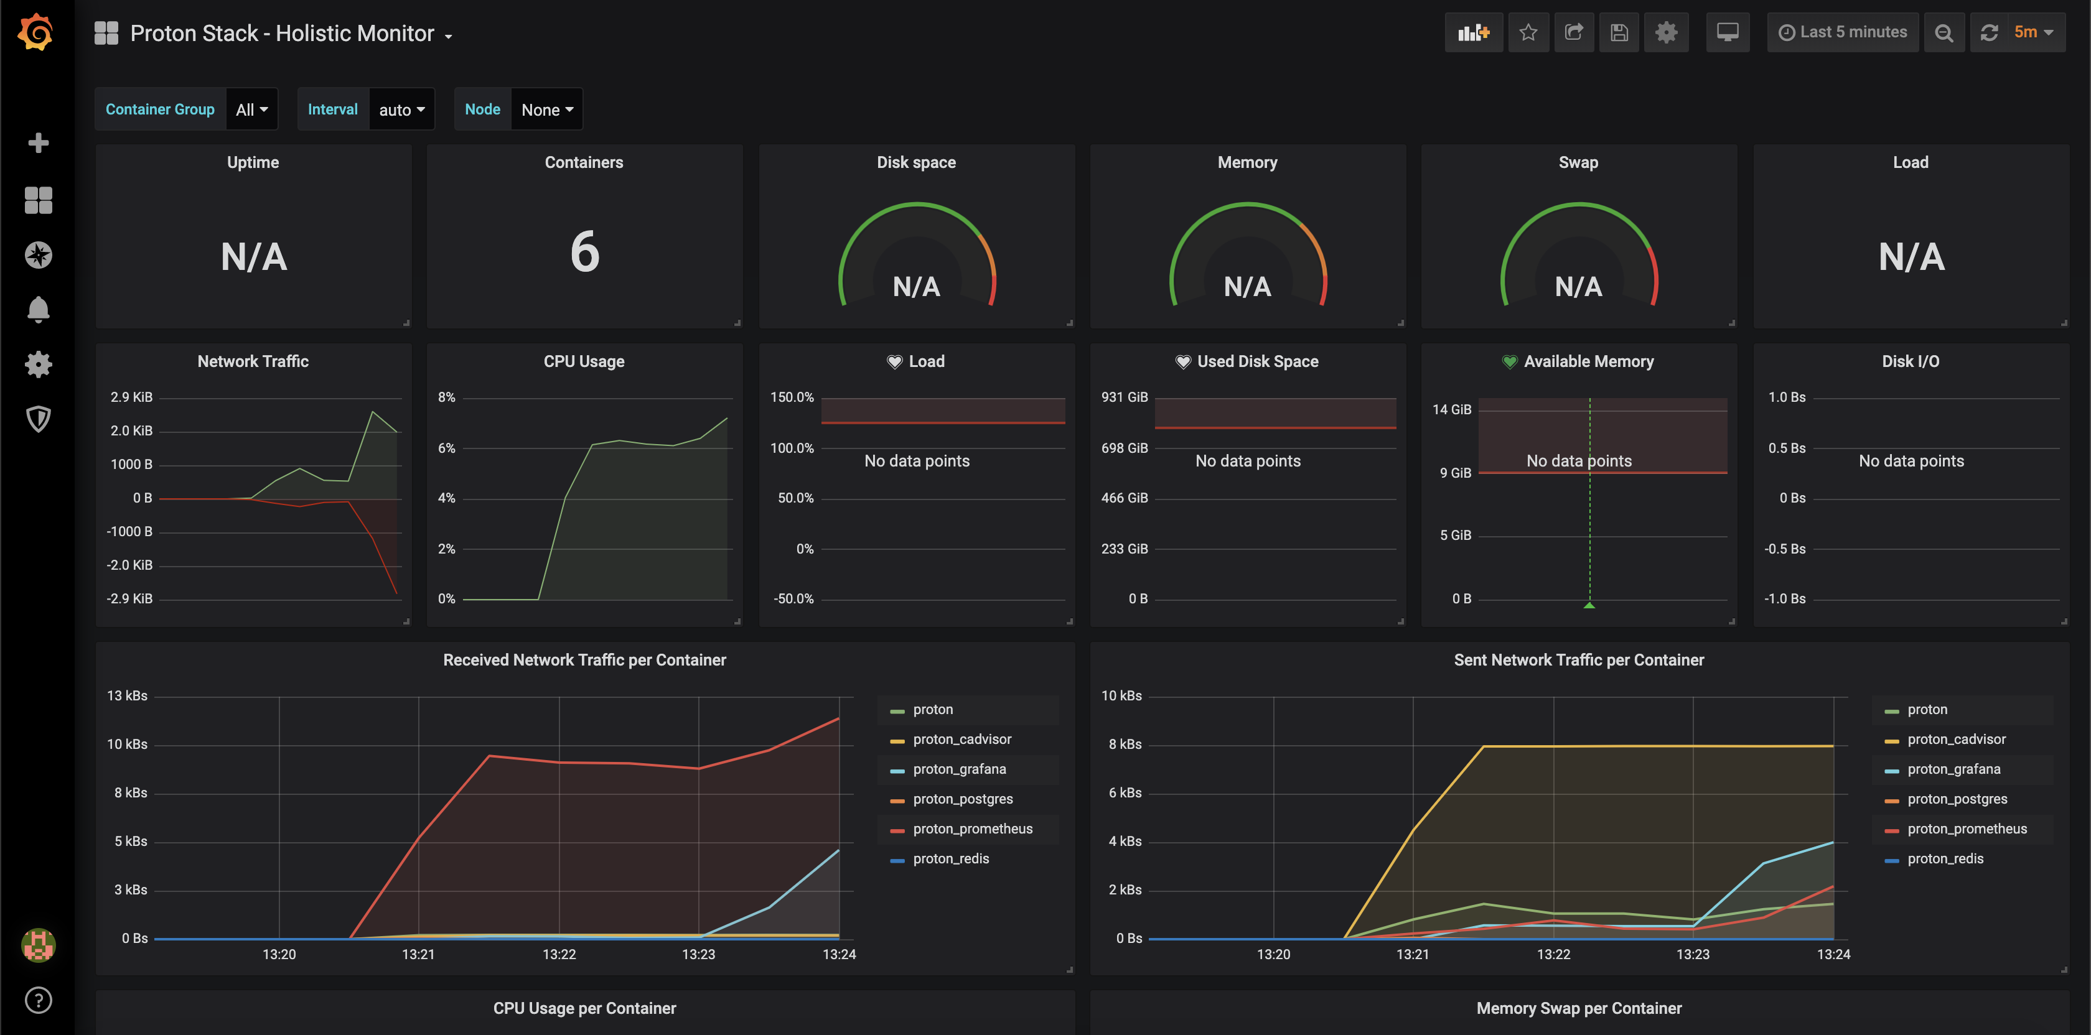
Task: Save the dashboard with floppy icon
Action: tap(1619, 32)
